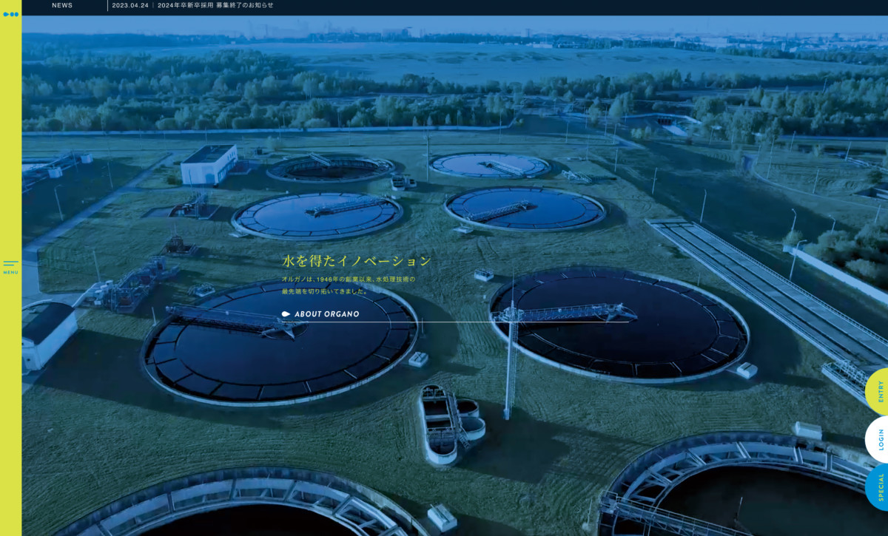888x536 pixels.
Task: Open news item about 2024年卒新卒採用 募集終了
Action: coord(215,5)
